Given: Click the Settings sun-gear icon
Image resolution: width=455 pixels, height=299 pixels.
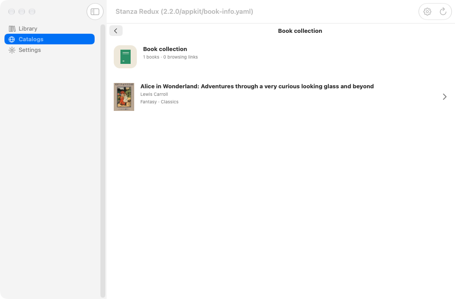Looking at the screenshot, I should tap(12, 50).
